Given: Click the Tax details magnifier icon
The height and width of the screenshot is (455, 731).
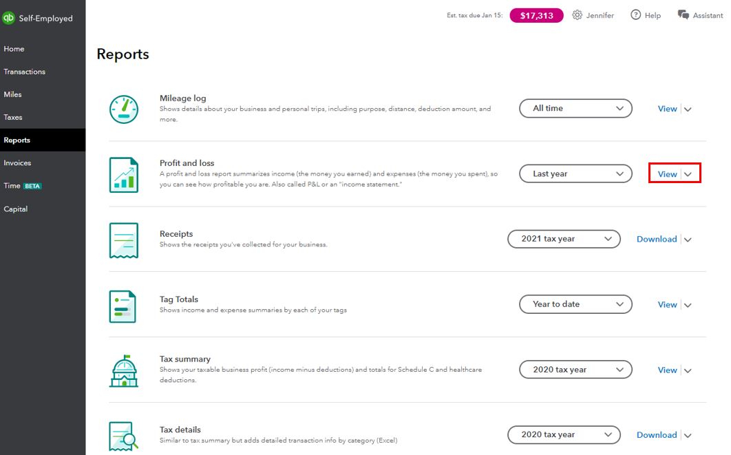Looking at the screenshot, I should click(123, 436).
